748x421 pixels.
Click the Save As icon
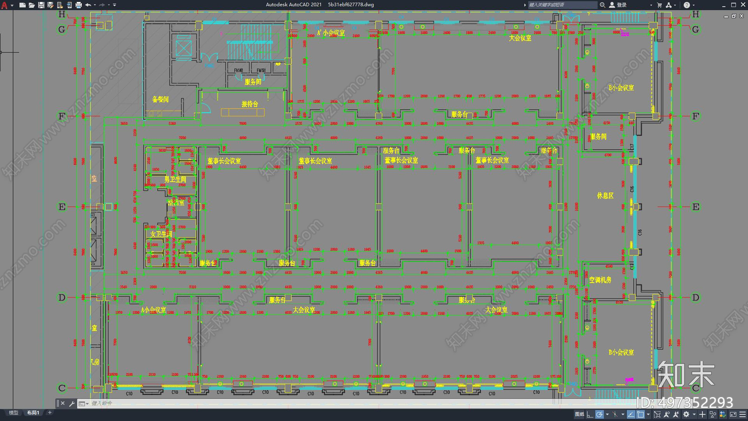50,5
